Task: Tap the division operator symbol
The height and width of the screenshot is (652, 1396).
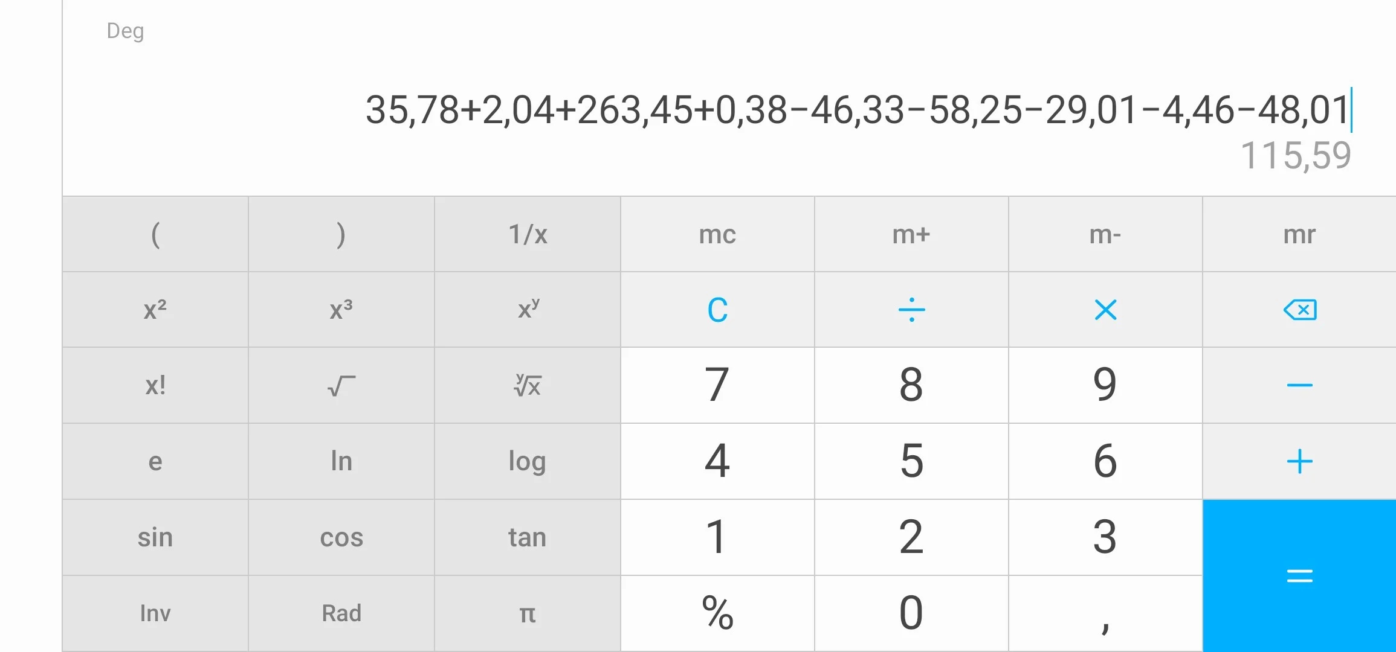Action: [x=911, y=310]
